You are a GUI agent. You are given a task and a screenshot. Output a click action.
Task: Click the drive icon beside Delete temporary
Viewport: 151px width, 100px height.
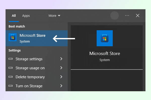[x=11, y=77]
